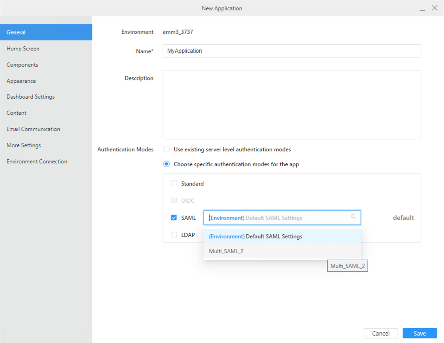Choose (Environment) Default SAML Settings option

[x=282, y=237]
